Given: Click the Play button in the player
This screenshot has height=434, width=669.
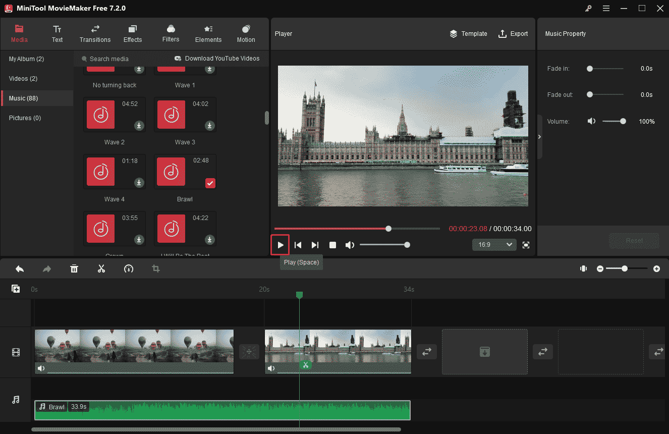Looking at the screenshot, I should tap(281, 245).
